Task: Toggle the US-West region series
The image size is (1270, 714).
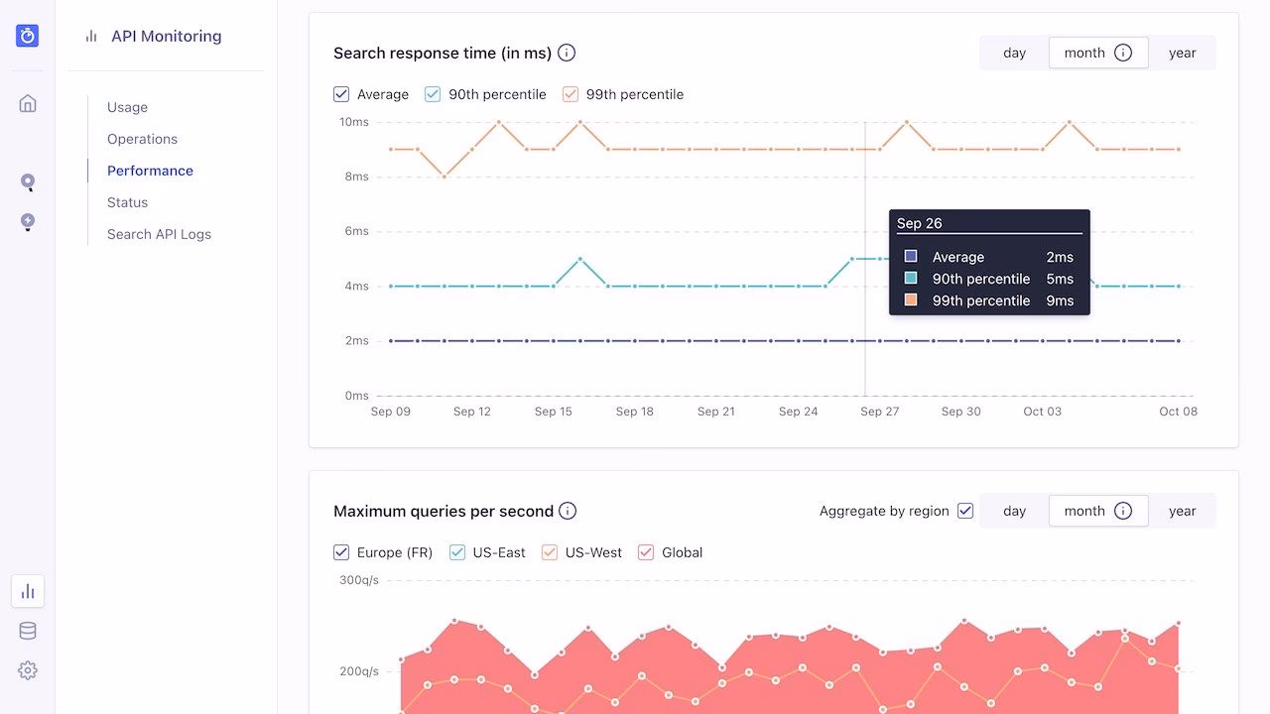Action: [x=550, y=552]
